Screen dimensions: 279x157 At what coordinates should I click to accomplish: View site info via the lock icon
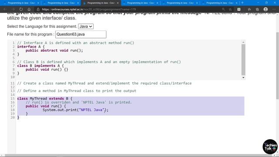point(38,9)
